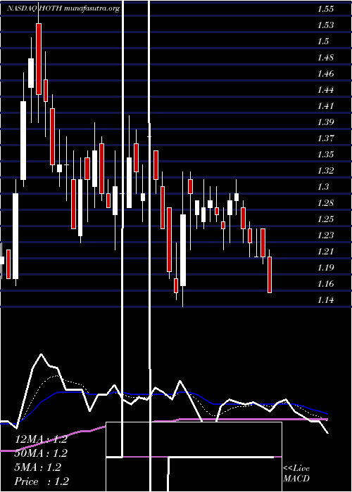The image size is (352, 492).
Task: Click the 1.23 price axis label
Action: (325, 235)
